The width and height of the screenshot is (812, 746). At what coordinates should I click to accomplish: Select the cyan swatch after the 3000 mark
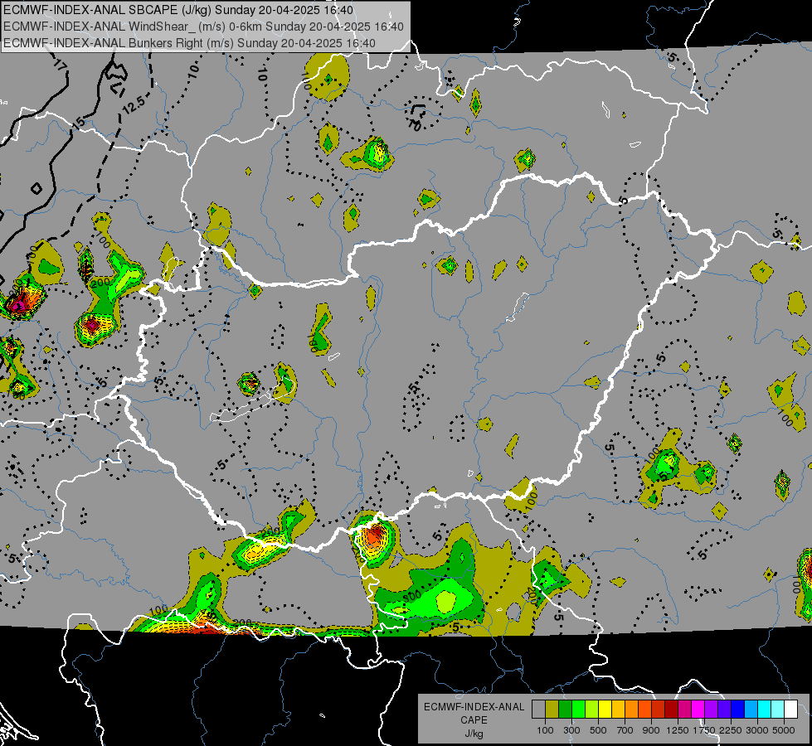(765, 710)
